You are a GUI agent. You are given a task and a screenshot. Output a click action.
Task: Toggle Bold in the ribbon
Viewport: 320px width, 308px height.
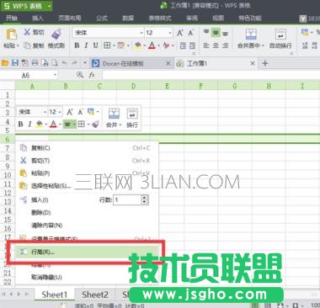[77, 45]
